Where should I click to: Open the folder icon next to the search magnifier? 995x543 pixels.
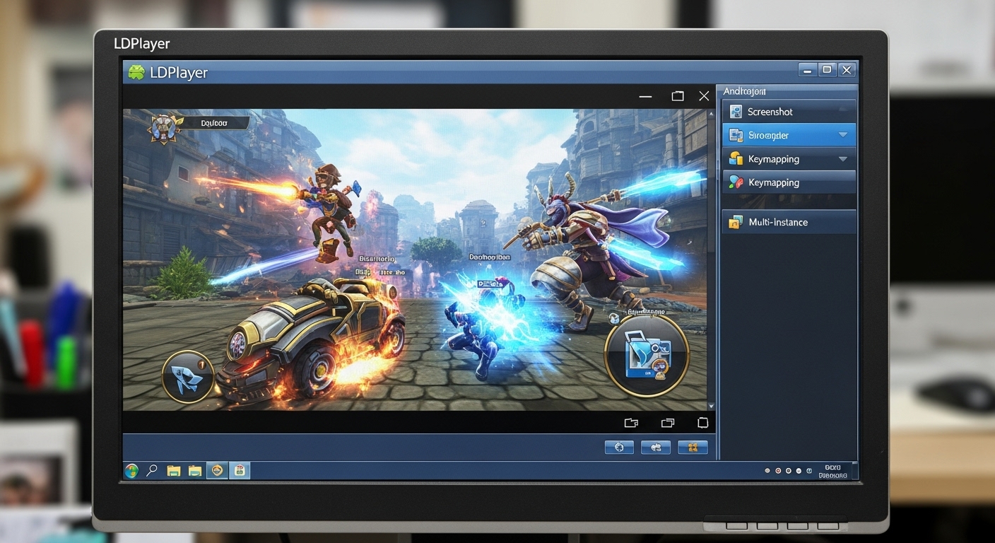click(174, 471)
